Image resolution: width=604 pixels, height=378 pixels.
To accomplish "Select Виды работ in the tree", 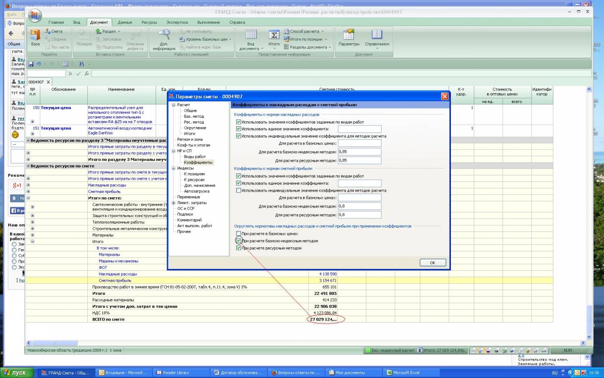I will [195, 157].
